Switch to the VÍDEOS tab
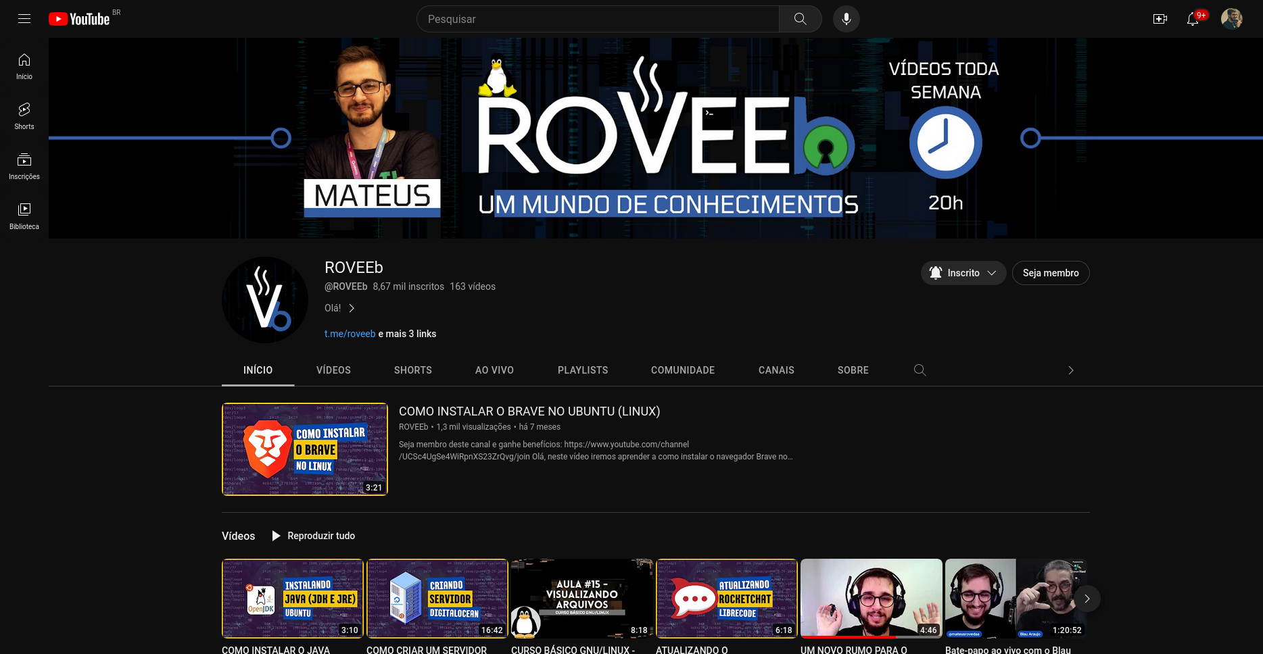 coord(333,370)
